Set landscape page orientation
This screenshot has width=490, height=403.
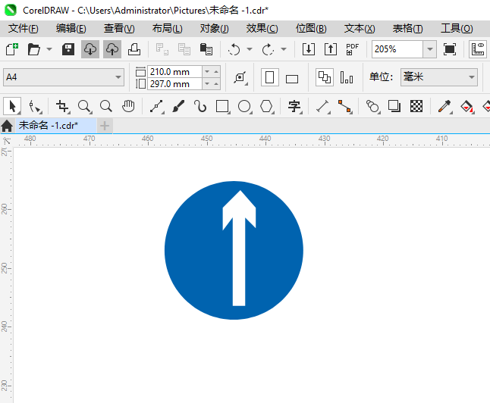coord(292,79)
